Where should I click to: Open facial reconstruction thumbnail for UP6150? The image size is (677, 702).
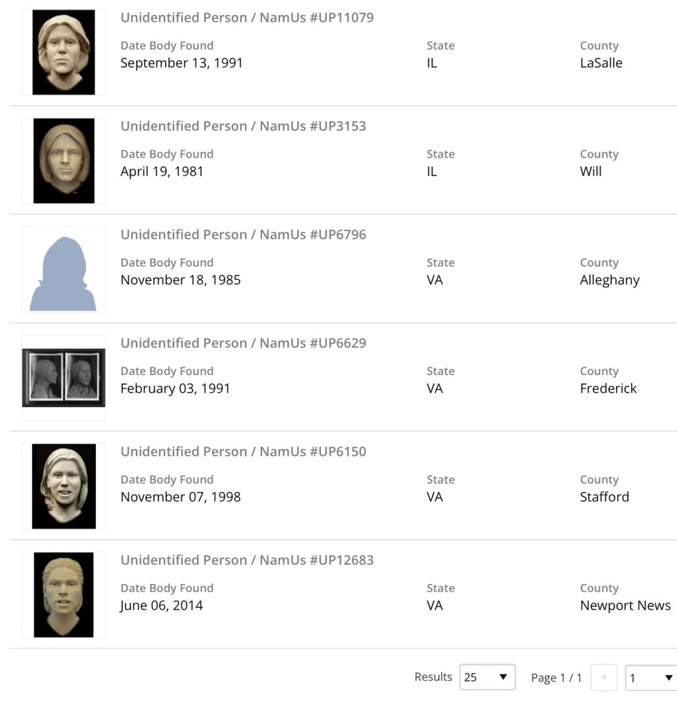click(x=63, y=486)
